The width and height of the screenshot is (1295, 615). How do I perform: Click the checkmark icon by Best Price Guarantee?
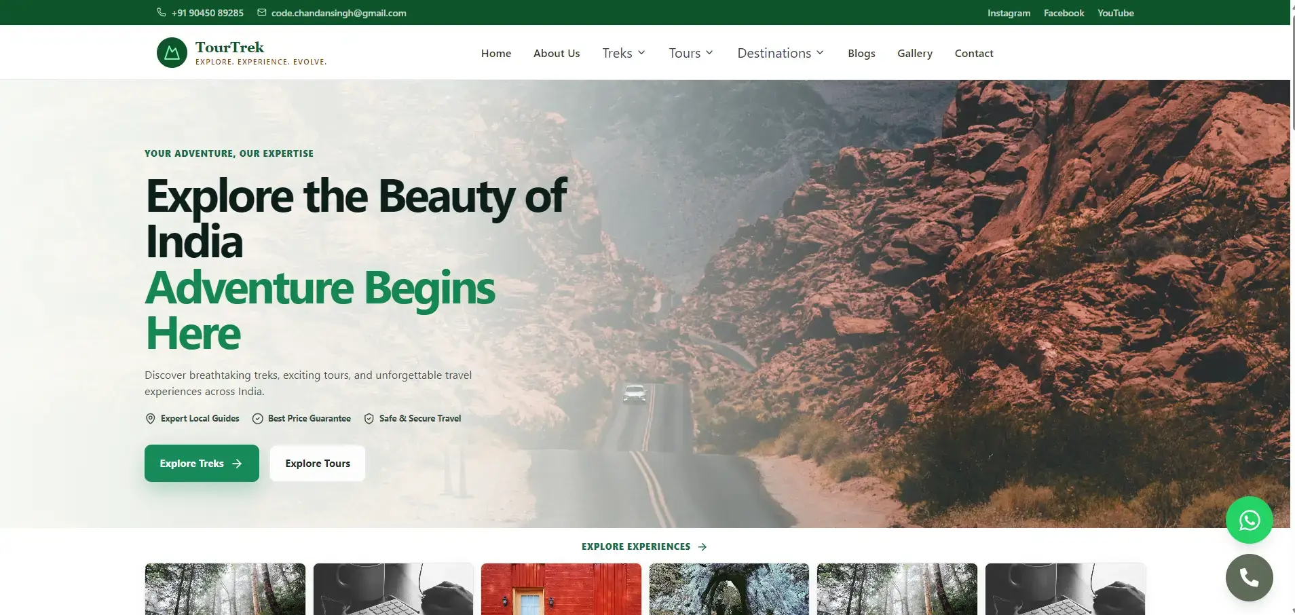(258, 419)
